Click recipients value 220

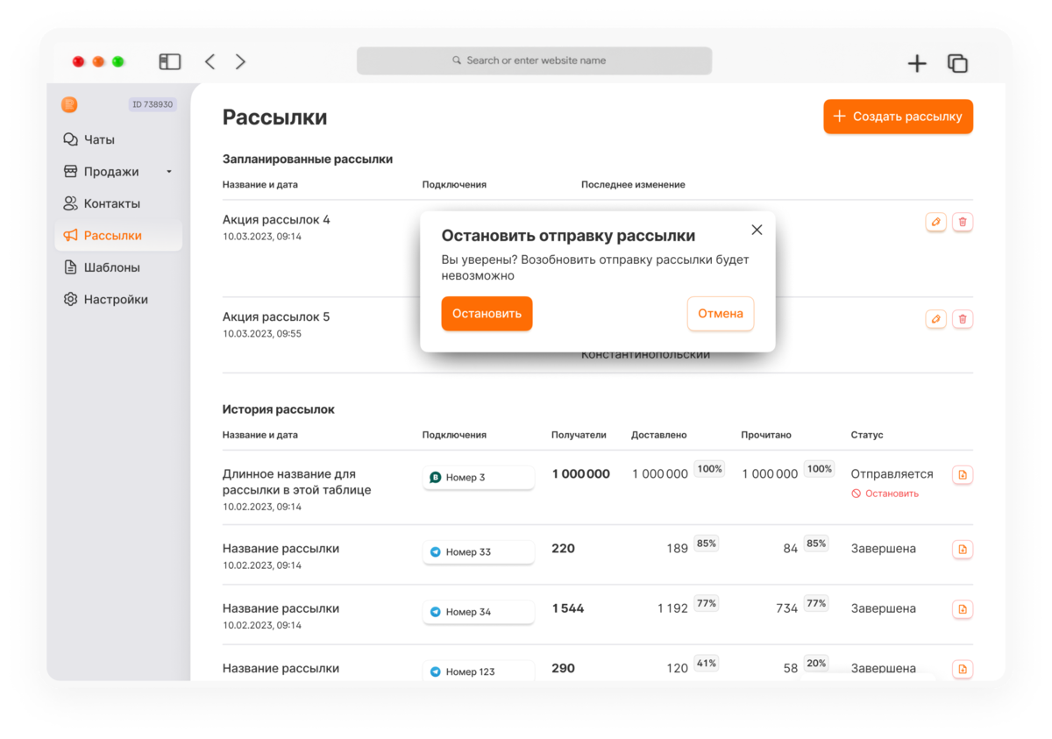pyautogui.click(x=563, y=548)
